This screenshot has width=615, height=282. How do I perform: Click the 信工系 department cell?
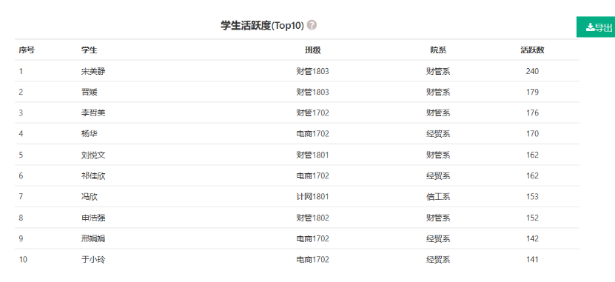coord(438,196)
